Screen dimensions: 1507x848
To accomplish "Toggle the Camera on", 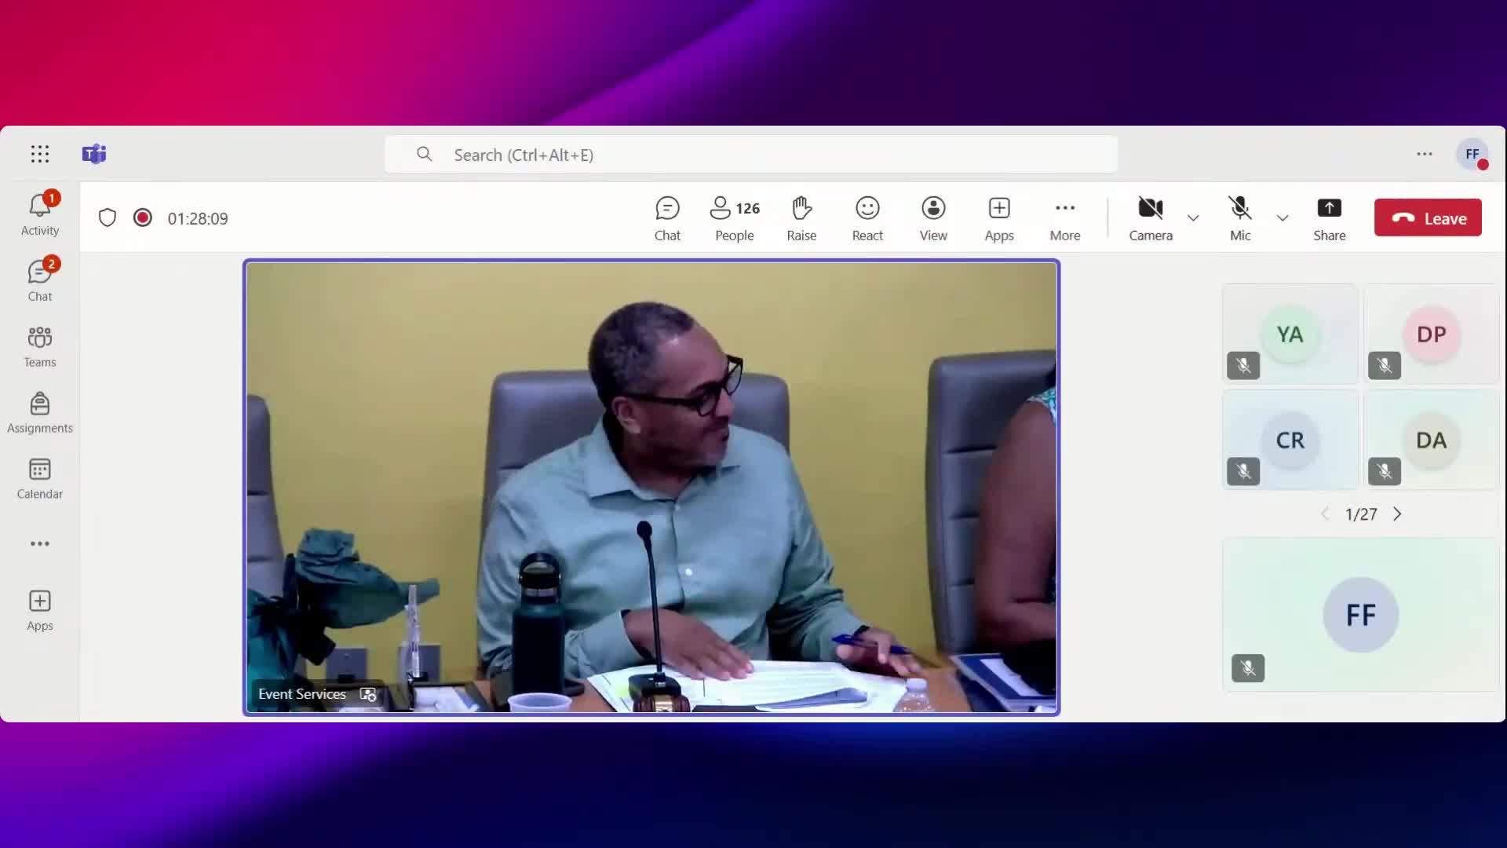I will 1150,218.
